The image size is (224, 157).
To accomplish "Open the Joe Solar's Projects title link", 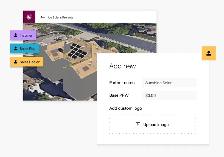I will [60, 18].
